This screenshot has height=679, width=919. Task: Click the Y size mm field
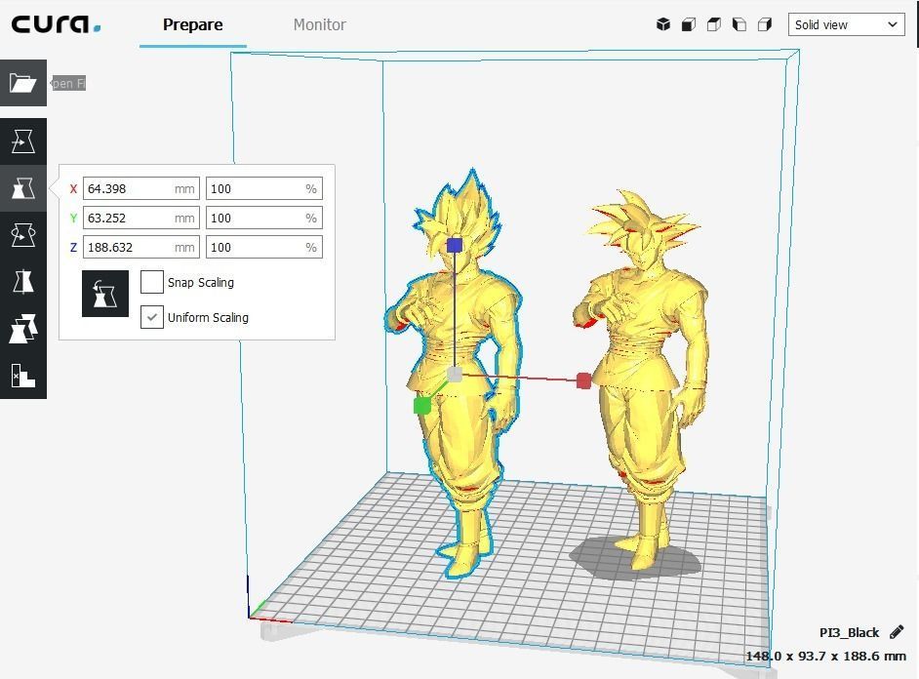click(x=141, y=218)
